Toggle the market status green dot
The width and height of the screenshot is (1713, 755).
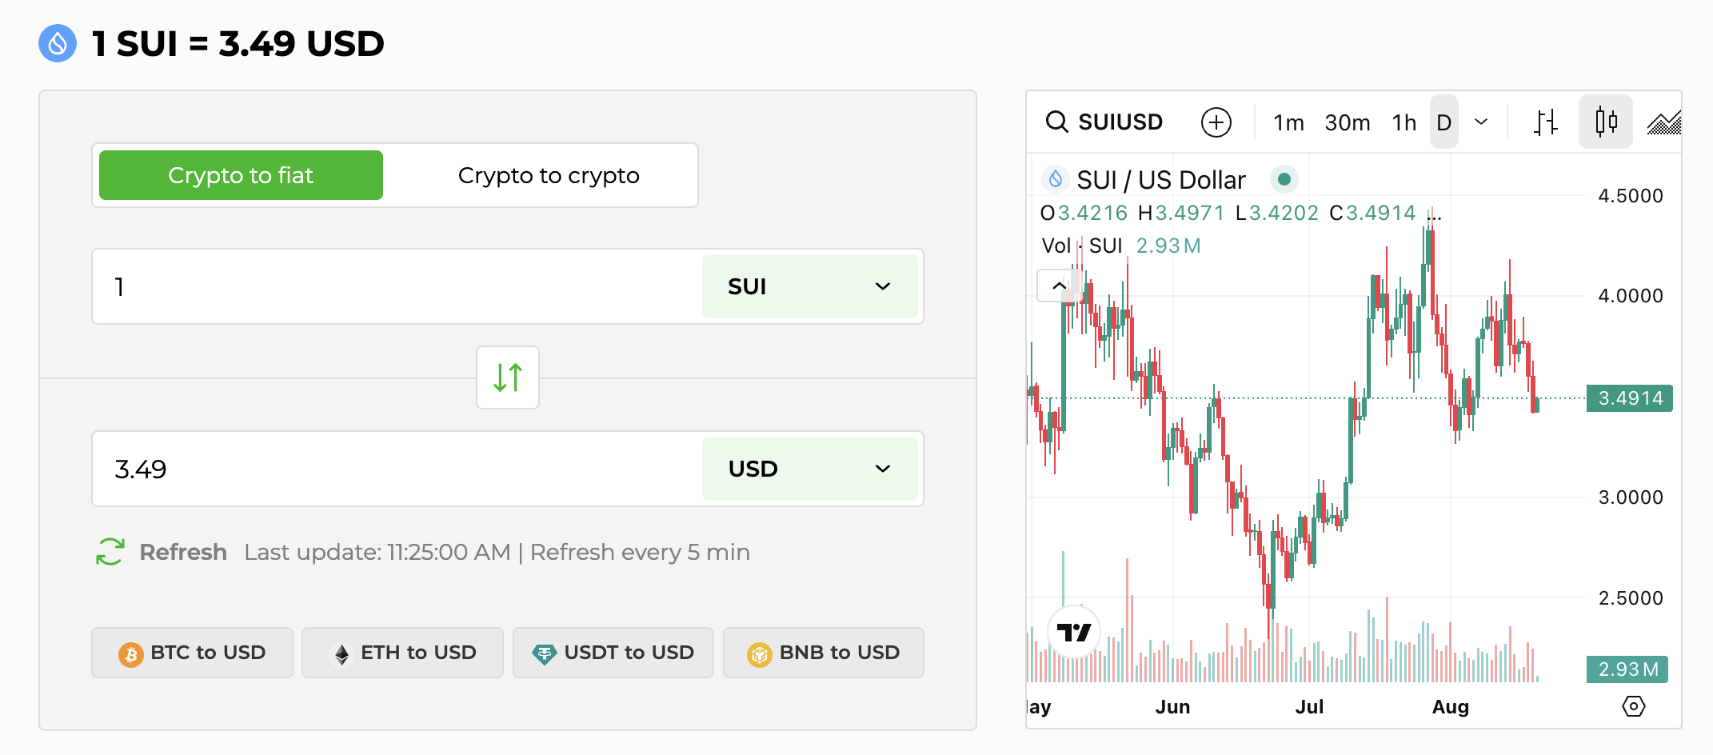pos(1284,179)
